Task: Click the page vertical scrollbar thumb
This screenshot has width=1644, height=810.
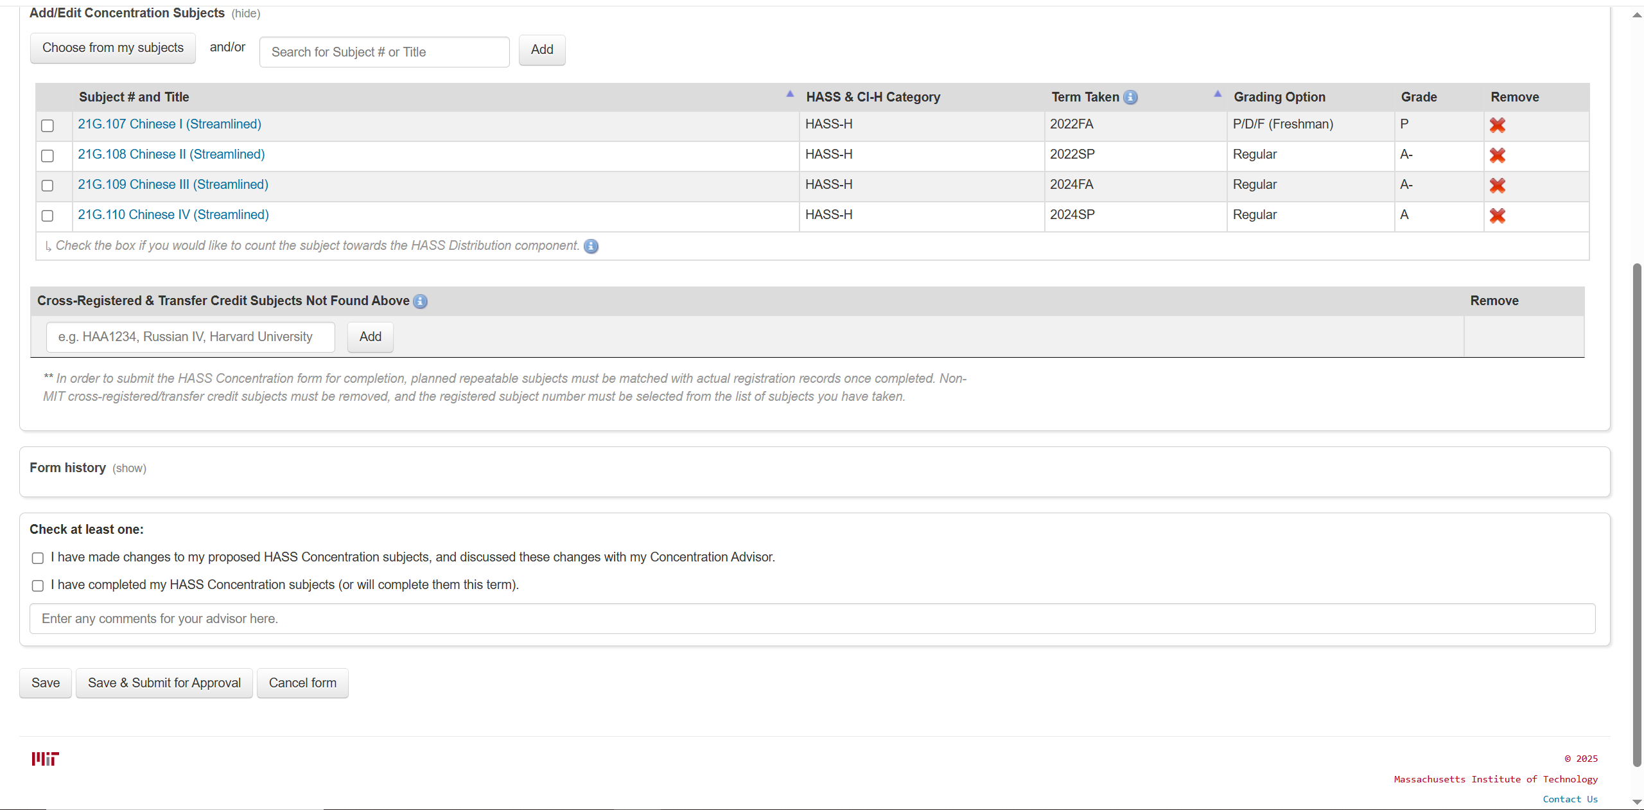Action: (1637, 514)
